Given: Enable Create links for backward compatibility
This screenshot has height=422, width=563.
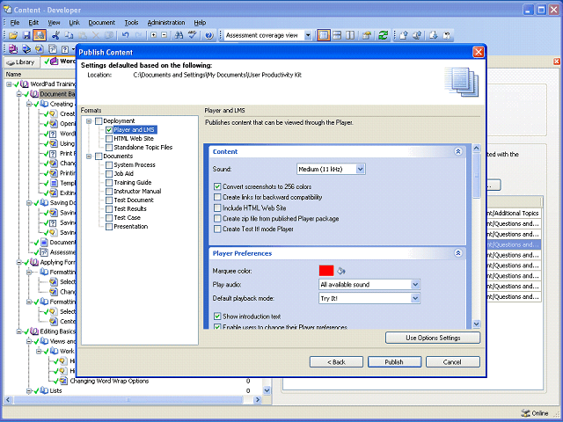Looking at the screenshot, I should point(217,197).
